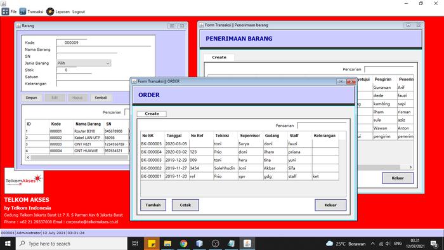The height and width of the screenshot is (250, 444).
Task: Click the Supervisor column header
Action: pyautogui.click(x=250, y=136)
